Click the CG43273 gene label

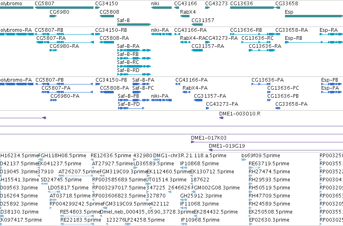coord(216,4)
